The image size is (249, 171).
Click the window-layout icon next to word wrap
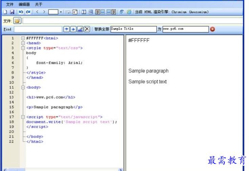coord(75,12)
